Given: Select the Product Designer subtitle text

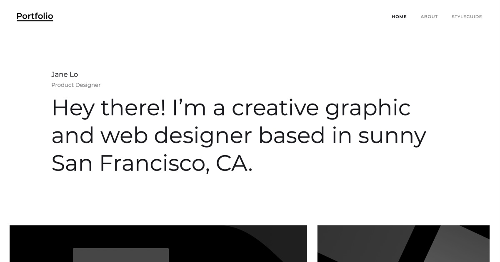Looking at the screenshot, I should point(76,85).
